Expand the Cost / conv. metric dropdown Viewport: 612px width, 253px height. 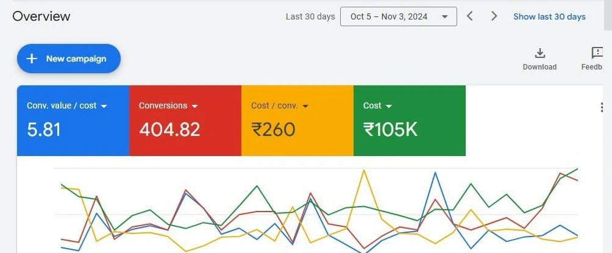coord(305,106)
